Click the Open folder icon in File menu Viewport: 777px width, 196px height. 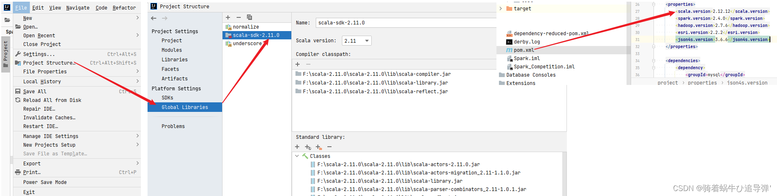pyautogui.click(x=18, y=27)
